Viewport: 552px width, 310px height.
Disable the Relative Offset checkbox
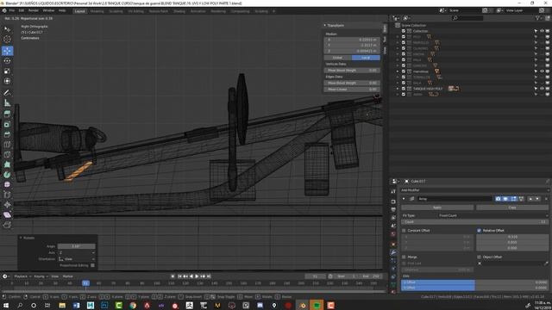pos(480,231)
